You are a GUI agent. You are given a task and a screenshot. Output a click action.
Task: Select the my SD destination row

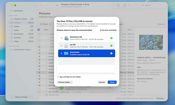pyautogui.click(x=87, y=46)
